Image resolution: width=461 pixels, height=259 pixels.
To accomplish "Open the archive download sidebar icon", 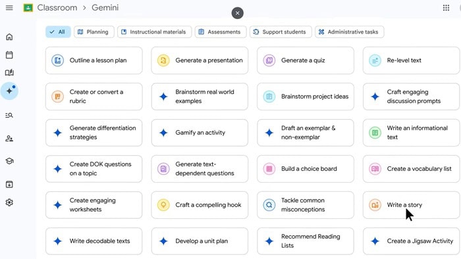I will click(x=9, y=185).
